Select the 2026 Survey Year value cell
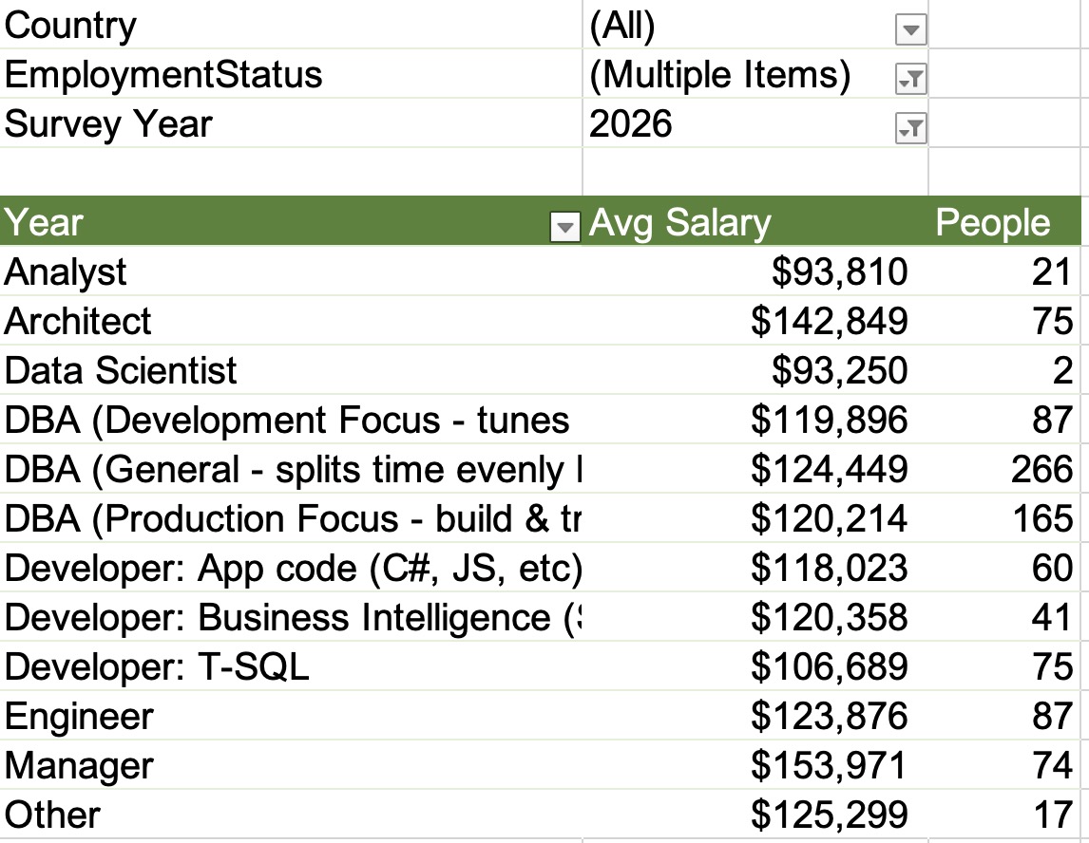 point(631,124)
